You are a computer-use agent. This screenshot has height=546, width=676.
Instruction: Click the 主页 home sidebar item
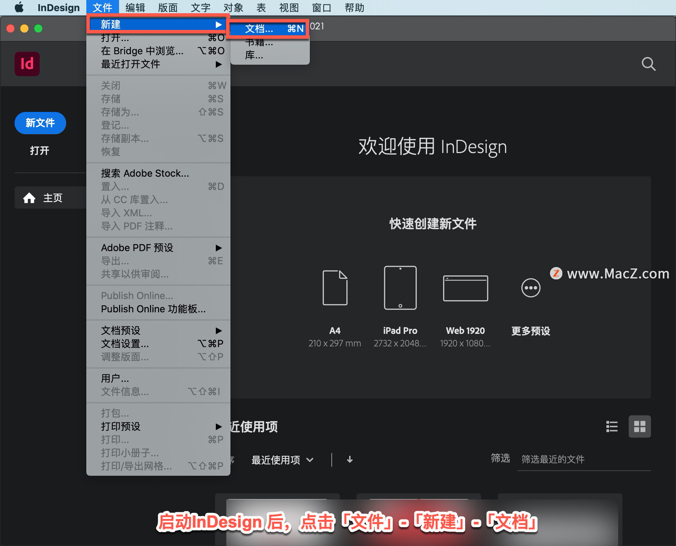(x=50, y=198)
